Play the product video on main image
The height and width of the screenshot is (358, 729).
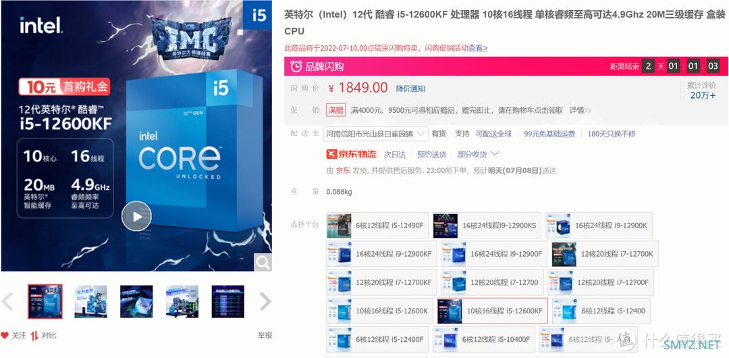coord(136,216)
